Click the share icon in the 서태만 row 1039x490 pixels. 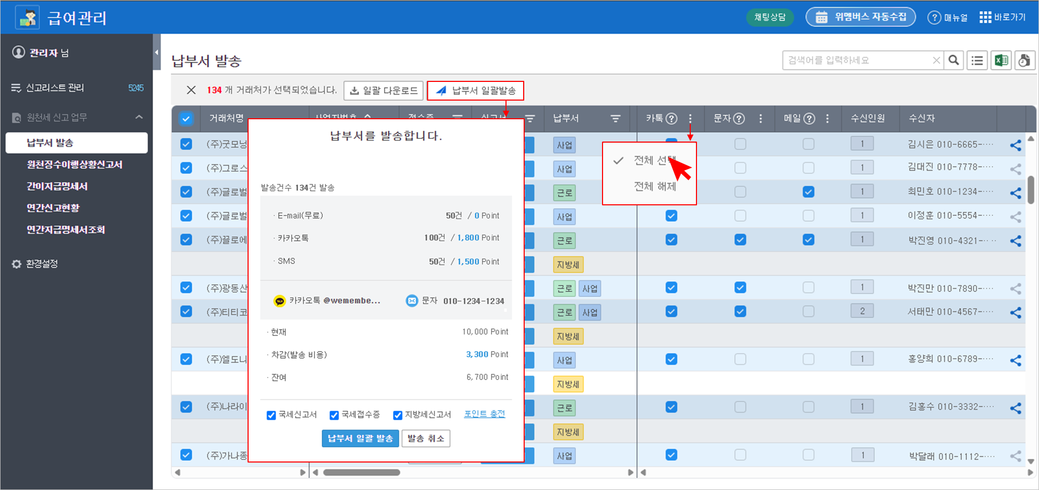click(1016, 313)
